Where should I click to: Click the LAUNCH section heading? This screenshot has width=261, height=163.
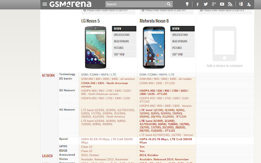pyautogui.click(x=47, y=156)
